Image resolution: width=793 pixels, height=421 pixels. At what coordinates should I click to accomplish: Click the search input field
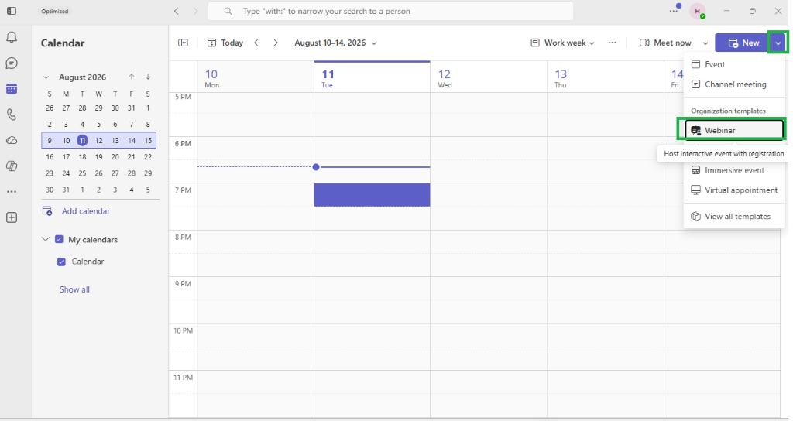(x=391, y=11)
